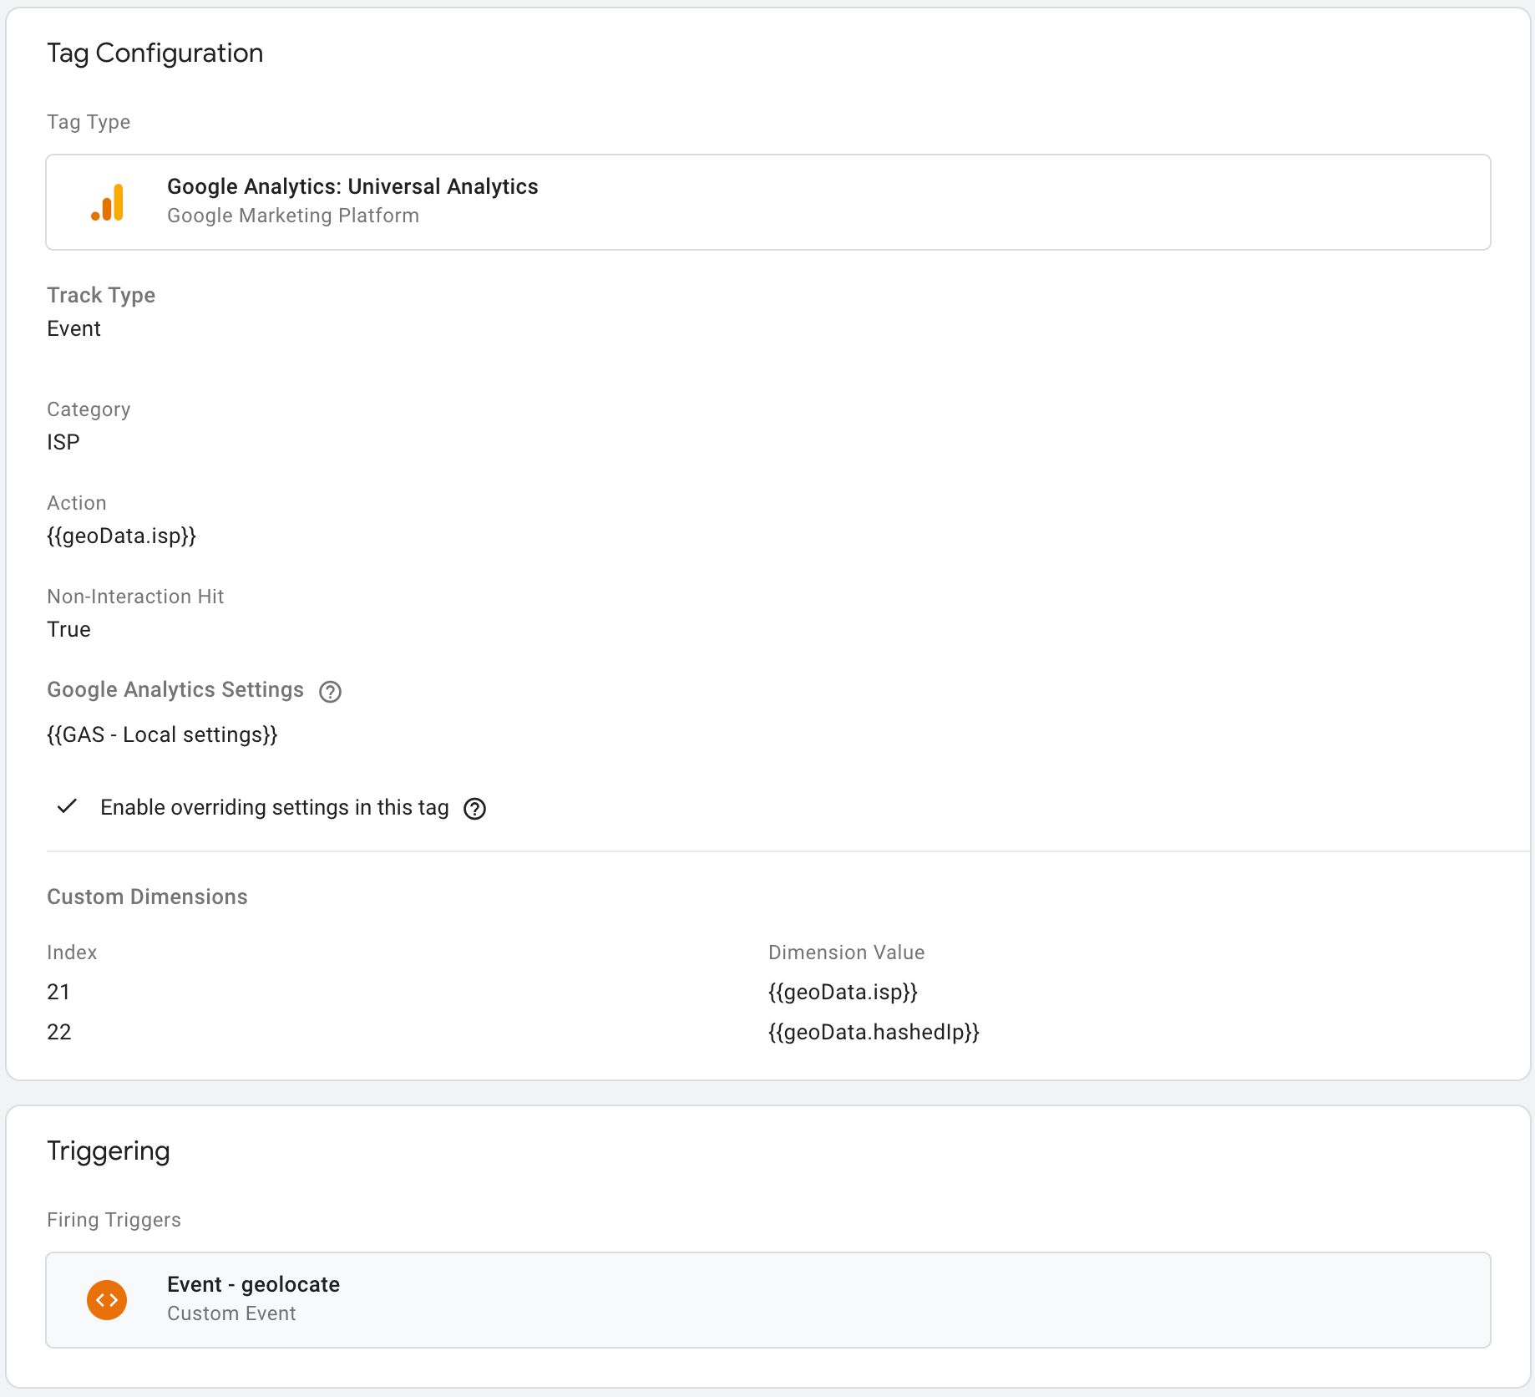
Task: Open help for overriding settings option
Action: (x=474, y=809)
